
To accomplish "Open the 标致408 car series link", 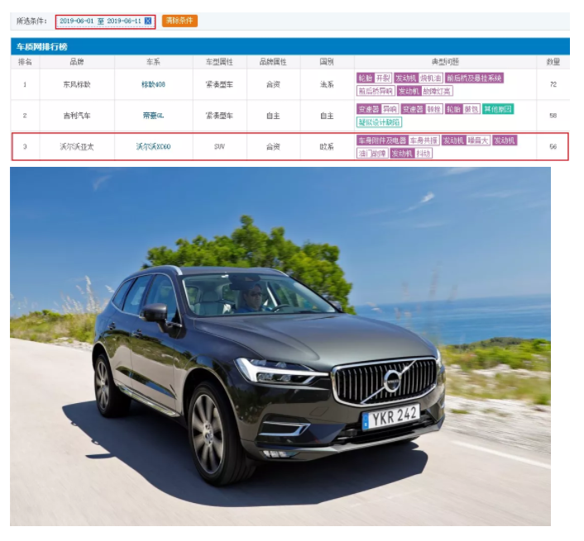I will click(153, 84).
